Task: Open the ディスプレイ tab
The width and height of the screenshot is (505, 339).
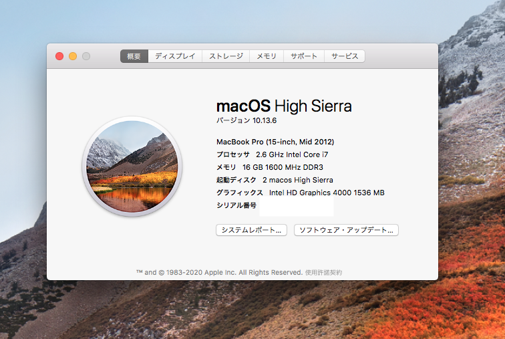Action: pos(175,56)
